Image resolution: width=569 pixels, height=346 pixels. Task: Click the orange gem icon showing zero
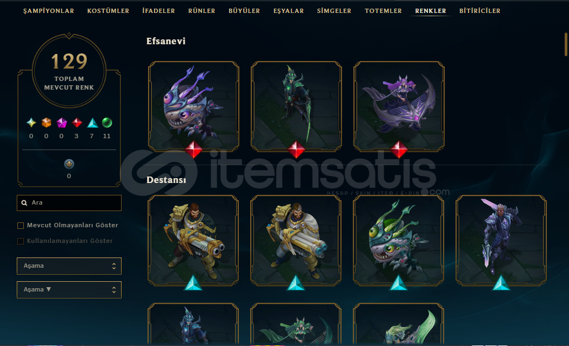[46, 123]
